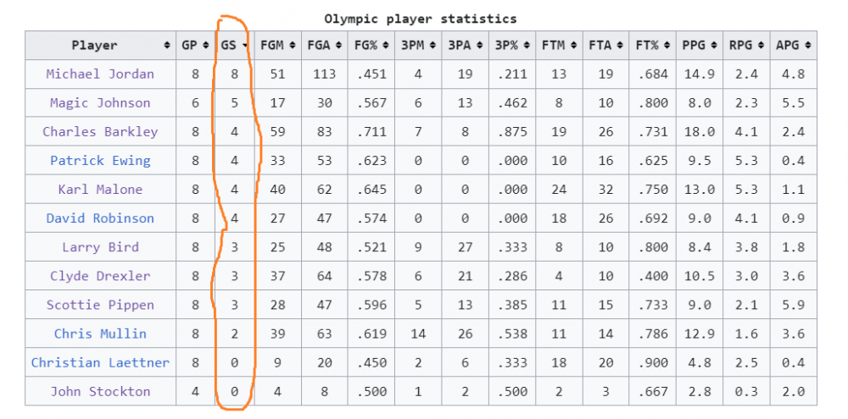This screenshot has width=848, height=419.
Task: Sort table by FGA header
Action: click(323, 46)
